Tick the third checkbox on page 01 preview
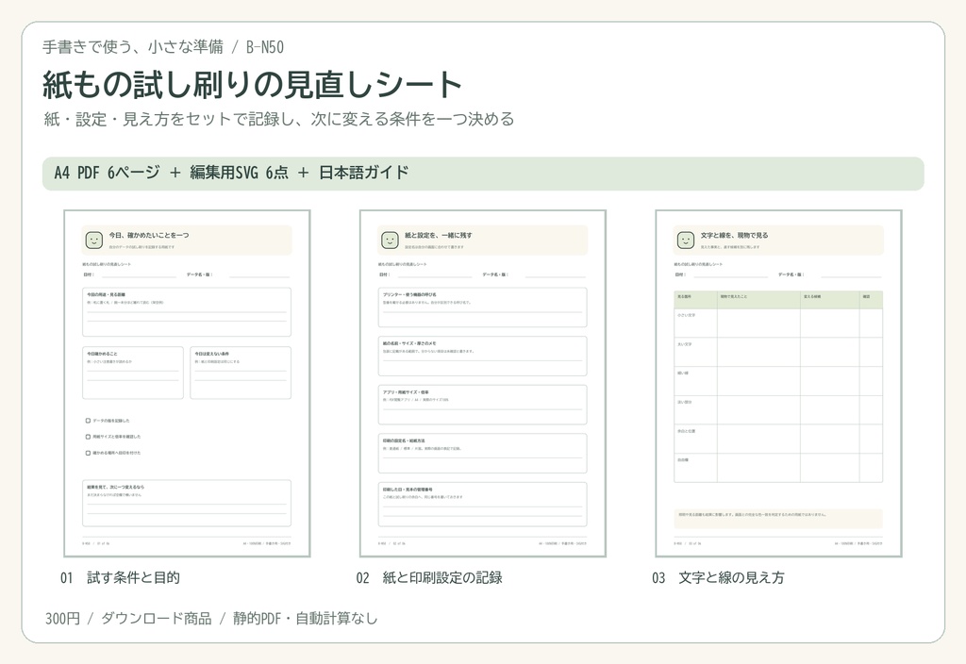966x664 pixels. click(88, 453)
